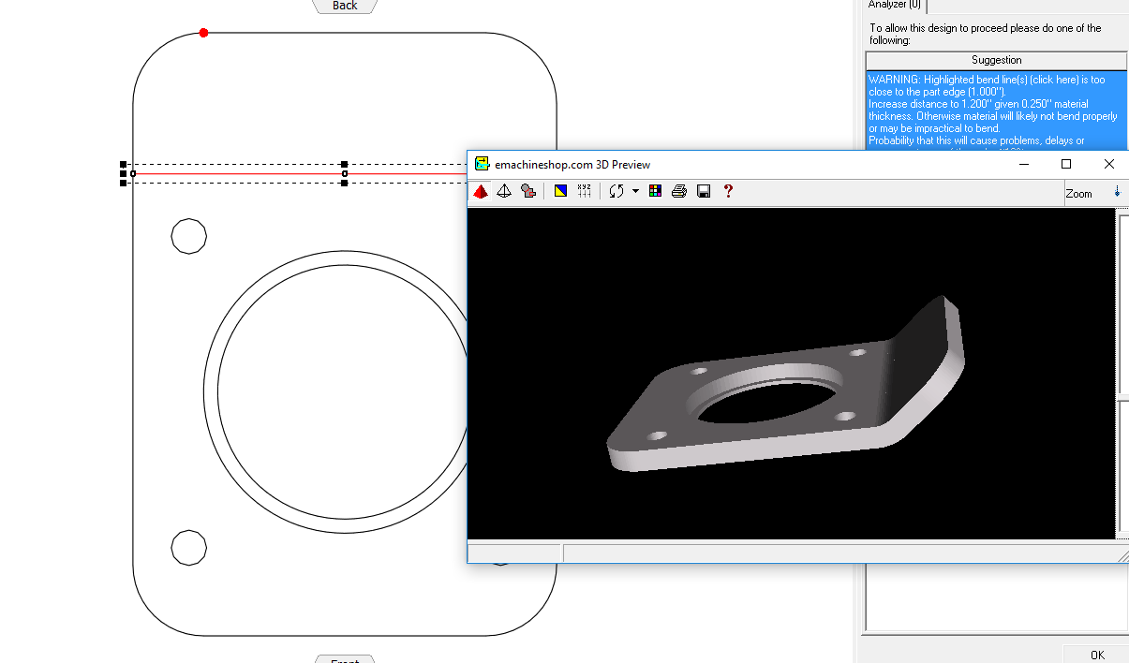
Task: Switch to the Analyzer tab
Action: coord(894,5)
